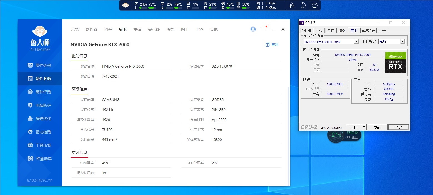Toggle the moon icon in the monitor bar

[303, 5]
